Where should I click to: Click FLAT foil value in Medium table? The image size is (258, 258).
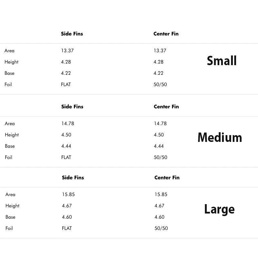[x=66, y=157]
